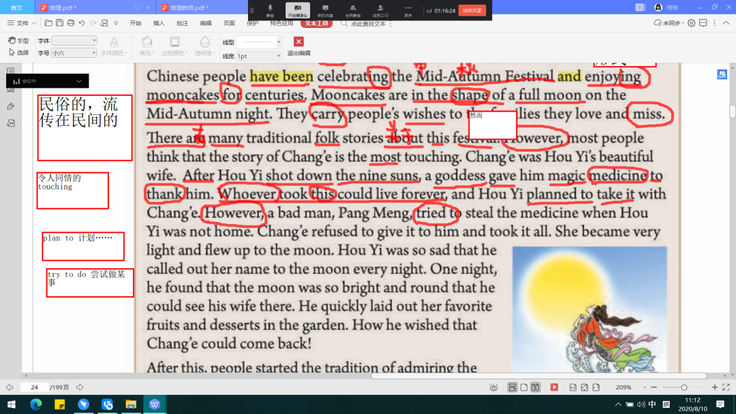Viewport: 736px width, 414px height.
Task: Click the Print icon in quick toolbar
Action: (x=71, y=23)
